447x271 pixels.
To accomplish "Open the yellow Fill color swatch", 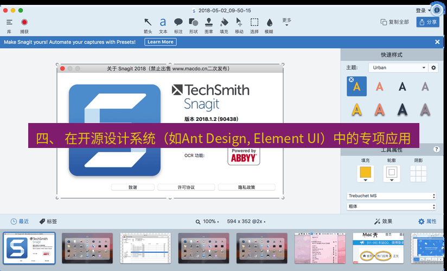I will (365, 173).
